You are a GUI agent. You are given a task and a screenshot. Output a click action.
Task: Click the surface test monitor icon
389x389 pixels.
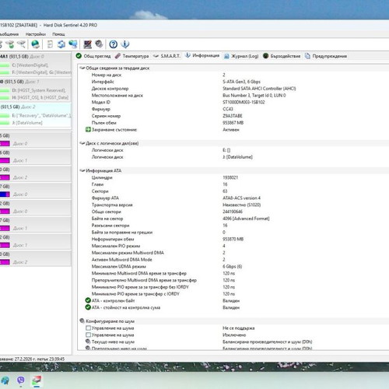pos(87,44)
